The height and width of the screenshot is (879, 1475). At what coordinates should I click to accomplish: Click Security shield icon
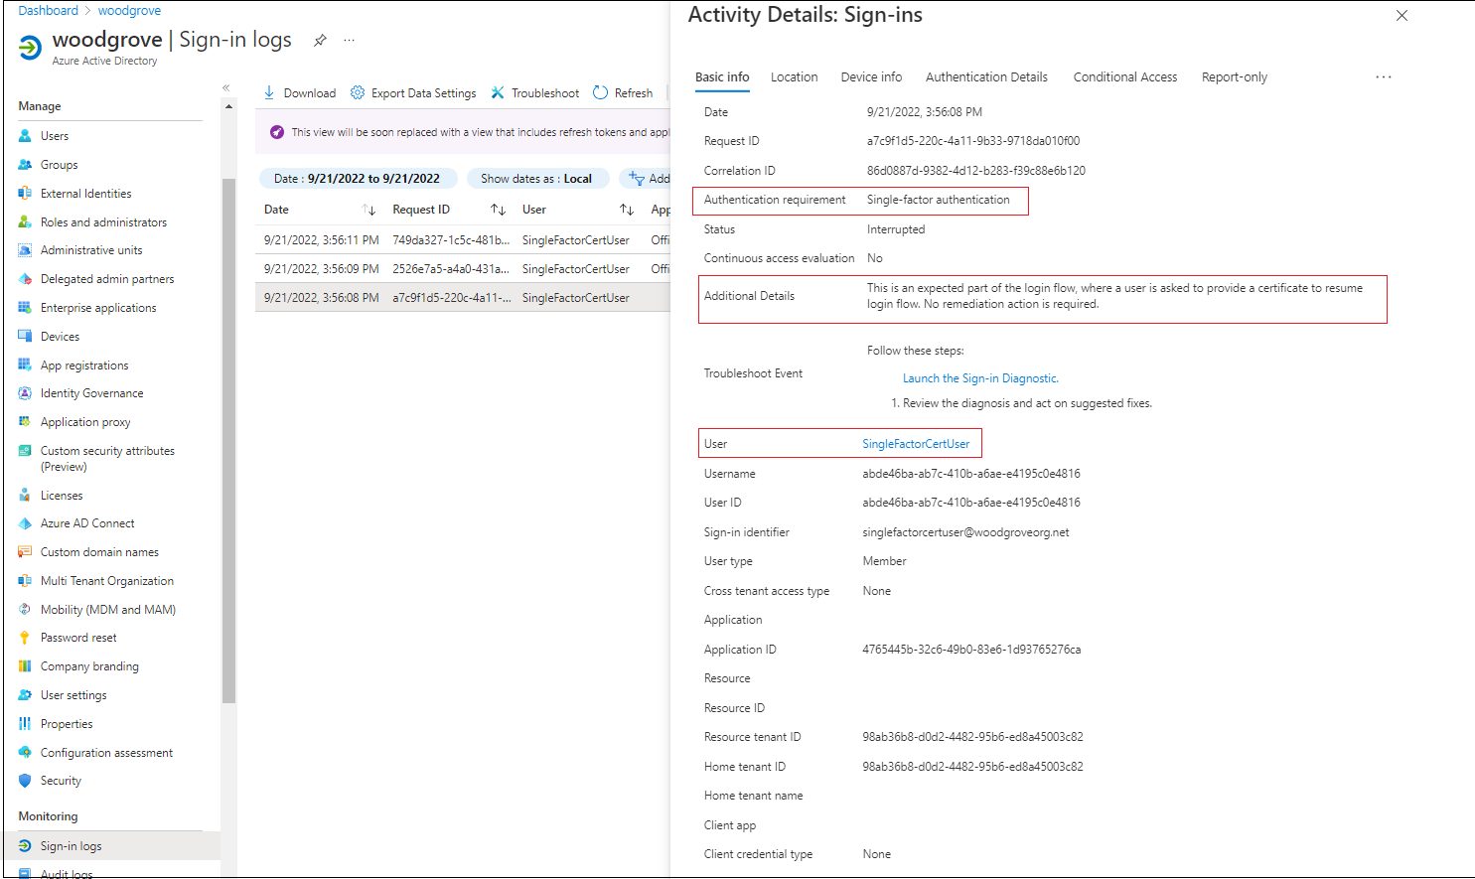pyautogui.click(x=25, y=781)
